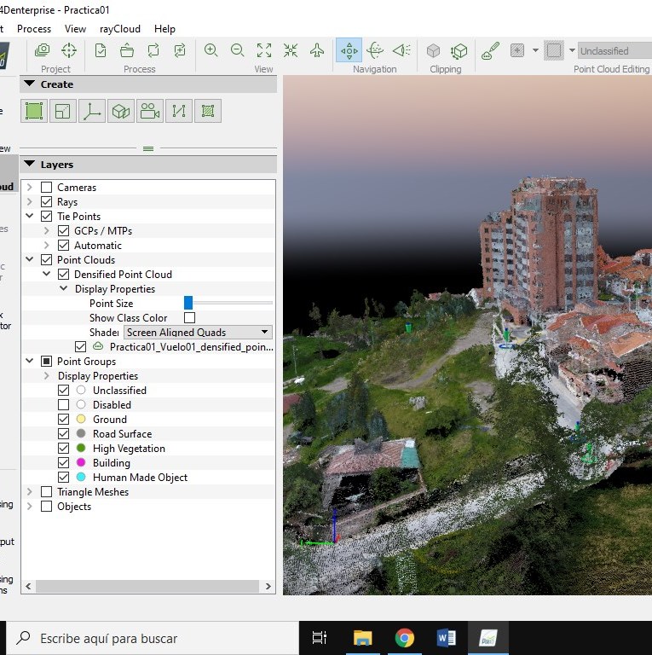Collapse the Create panel section
652x655 pixels.
[29, 84]
